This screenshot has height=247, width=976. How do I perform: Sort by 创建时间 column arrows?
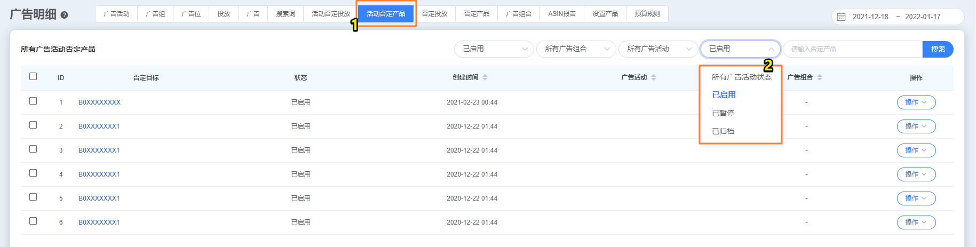pyautogui.click(x=485, y=77)
